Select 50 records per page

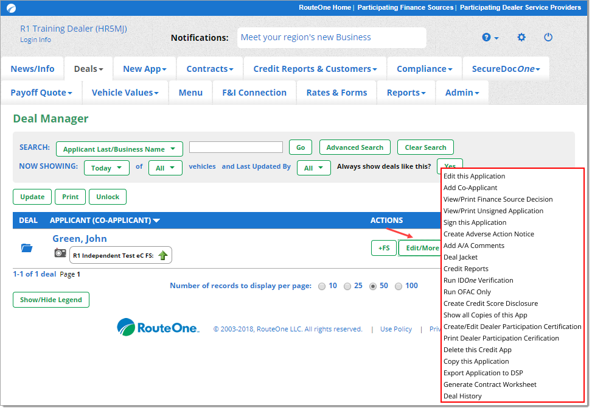[x=373, y=286]
